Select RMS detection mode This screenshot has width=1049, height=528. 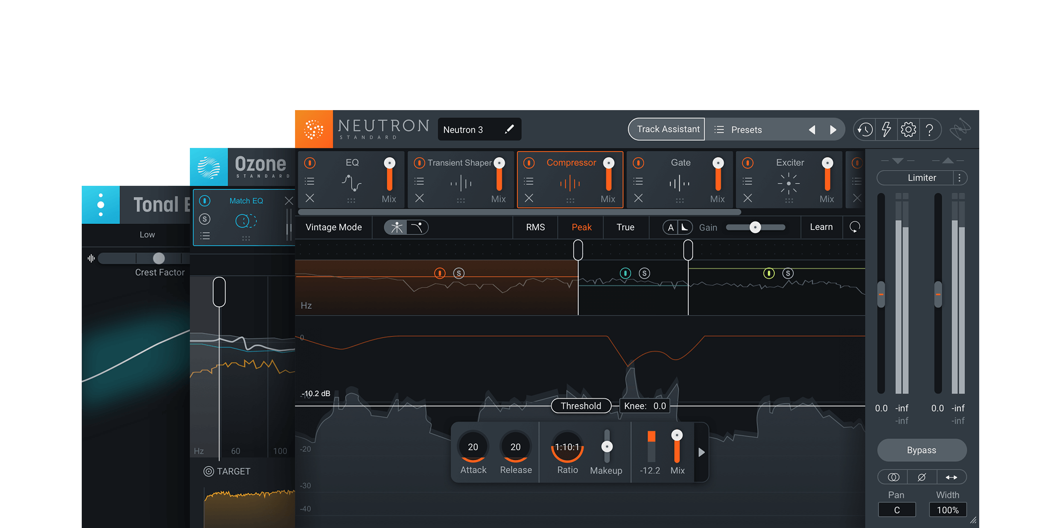(x=535, y=227)
